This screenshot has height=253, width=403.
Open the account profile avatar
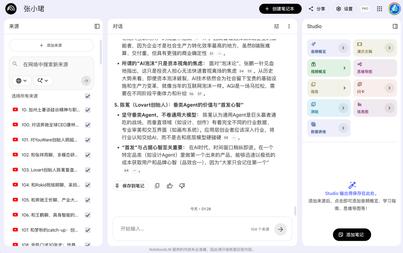coord(394,9)
